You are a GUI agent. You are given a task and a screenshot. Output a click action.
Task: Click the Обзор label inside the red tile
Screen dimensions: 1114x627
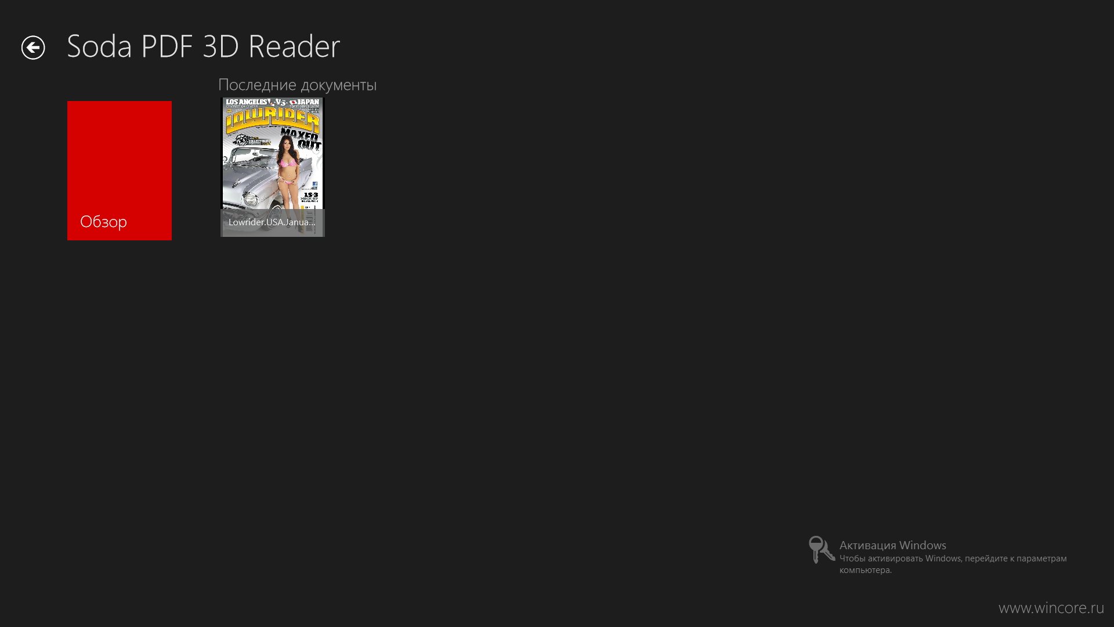pyautogui.click(x=103, y=222)
